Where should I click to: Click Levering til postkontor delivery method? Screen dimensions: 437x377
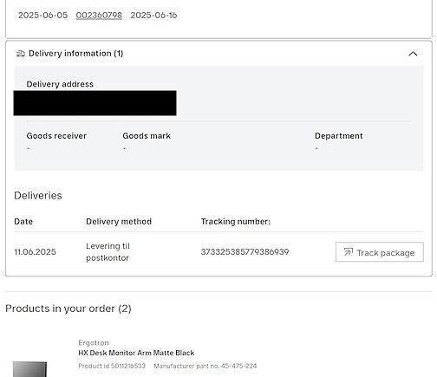coord(108,252)
